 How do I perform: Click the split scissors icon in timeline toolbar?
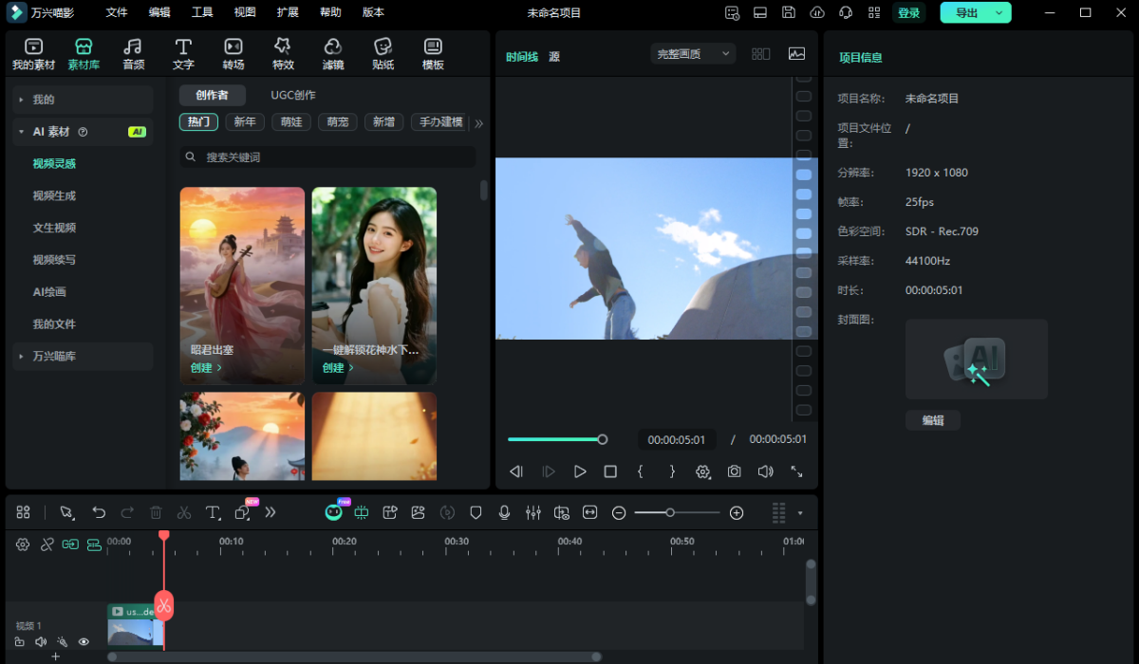184,512
